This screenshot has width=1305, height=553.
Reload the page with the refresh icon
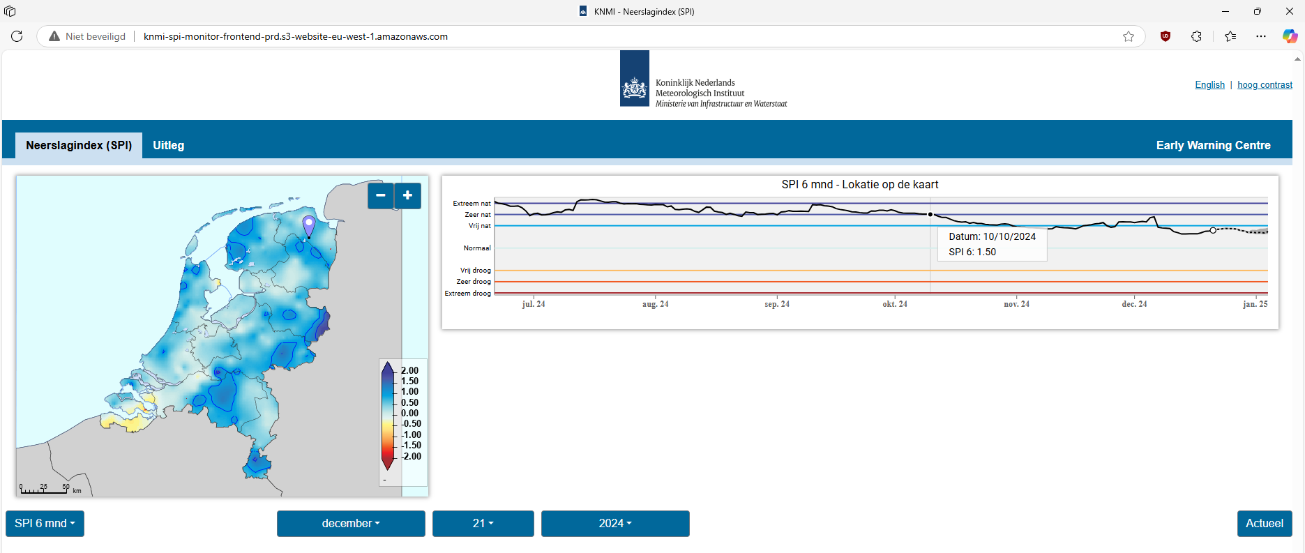17,36
